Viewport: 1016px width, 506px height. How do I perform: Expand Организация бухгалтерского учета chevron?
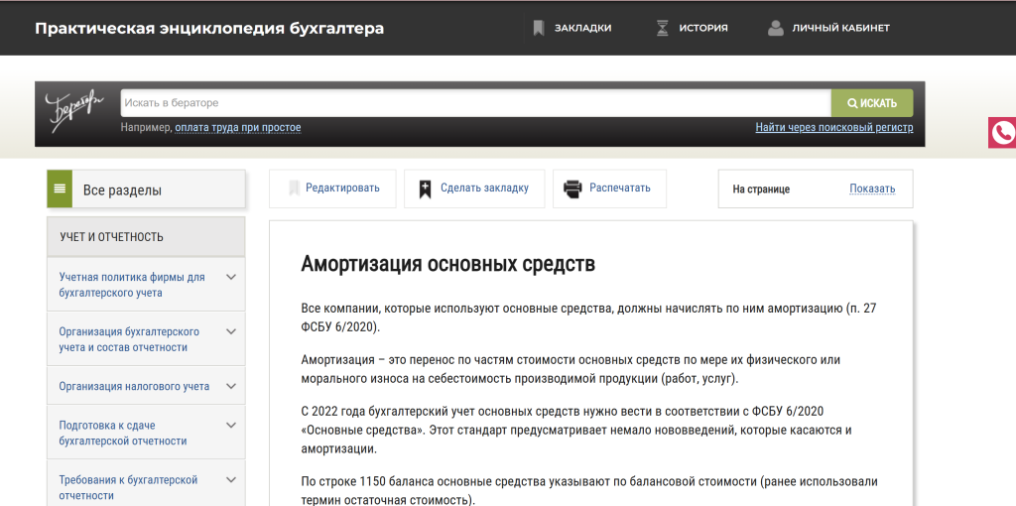(230, 331)
